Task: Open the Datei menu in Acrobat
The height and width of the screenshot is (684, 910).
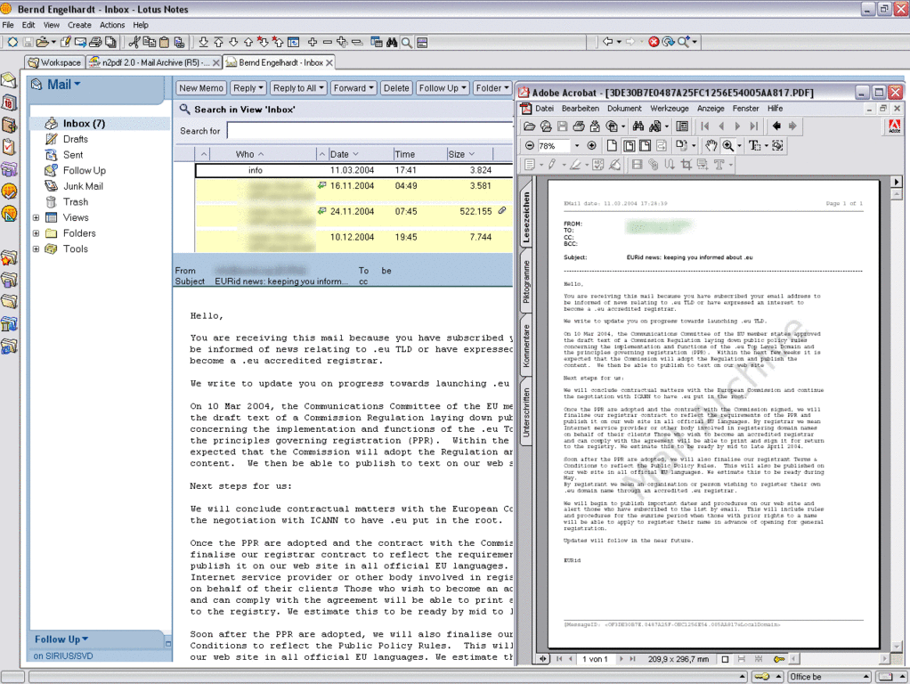Action: coord(544,109)
